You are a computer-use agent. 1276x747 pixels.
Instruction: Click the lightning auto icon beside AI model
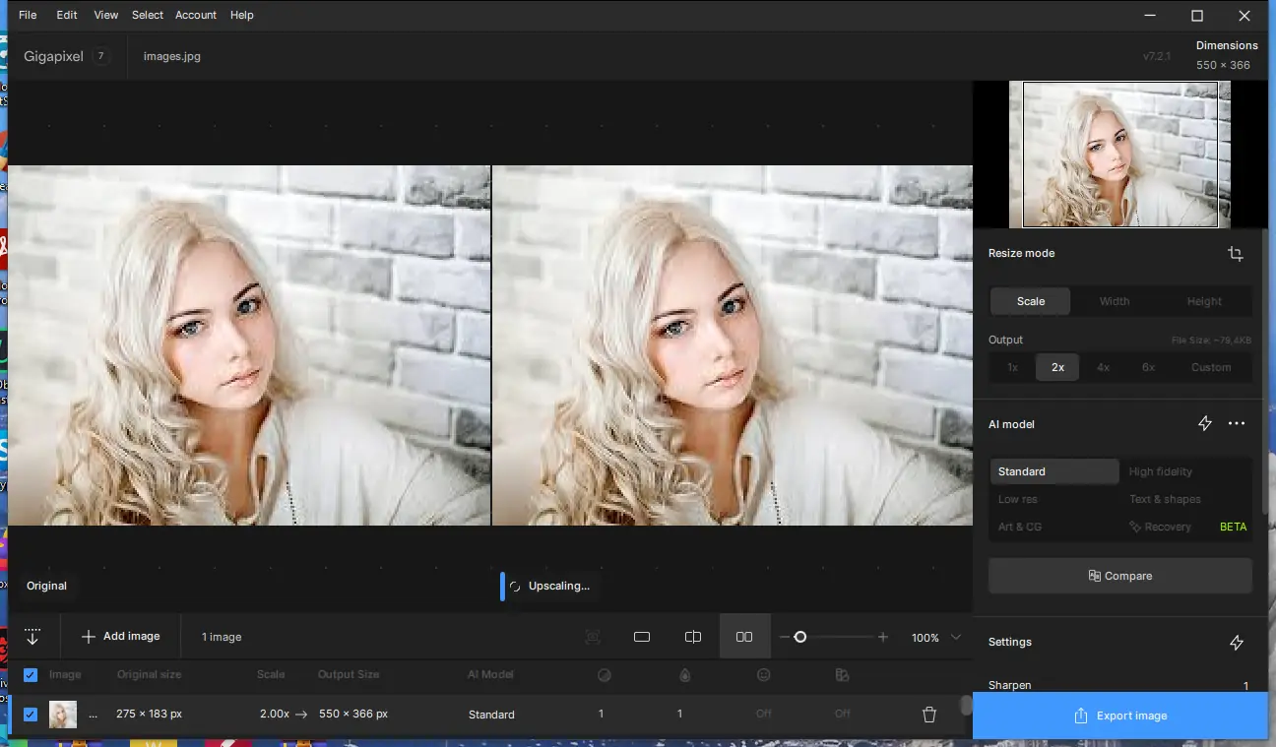coord(1204,423)
